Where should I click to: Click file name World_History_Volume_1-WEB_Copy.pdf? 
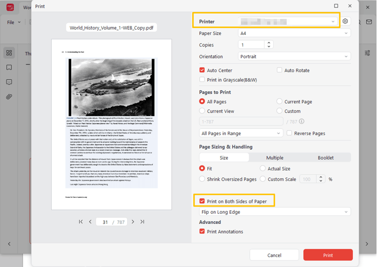pyautogui.click(x=111, y=28)
